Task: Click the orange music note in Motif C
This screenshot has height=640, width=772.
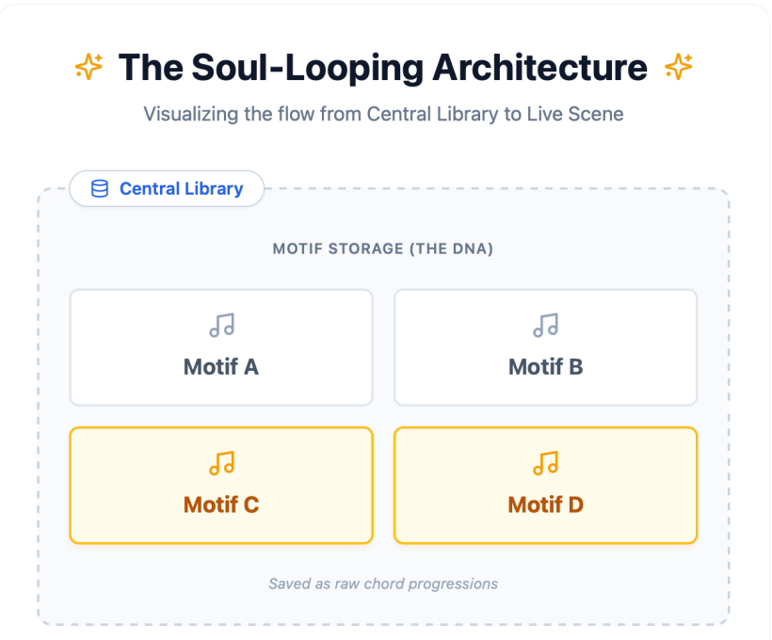Action: 221,463
